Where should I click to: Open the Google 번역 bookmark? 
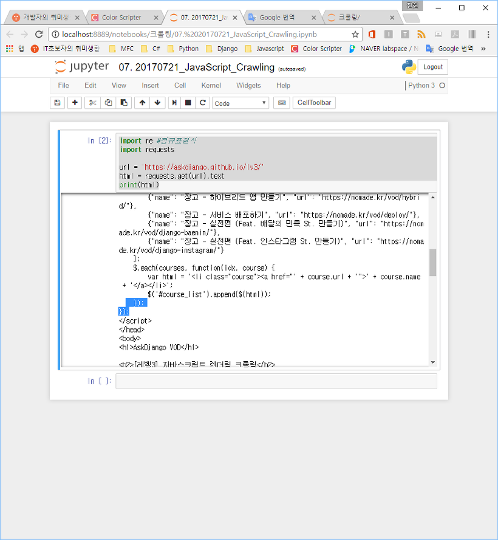point(449,49)
